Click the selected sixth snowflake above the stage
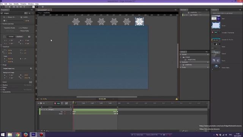 pos(139,22)
